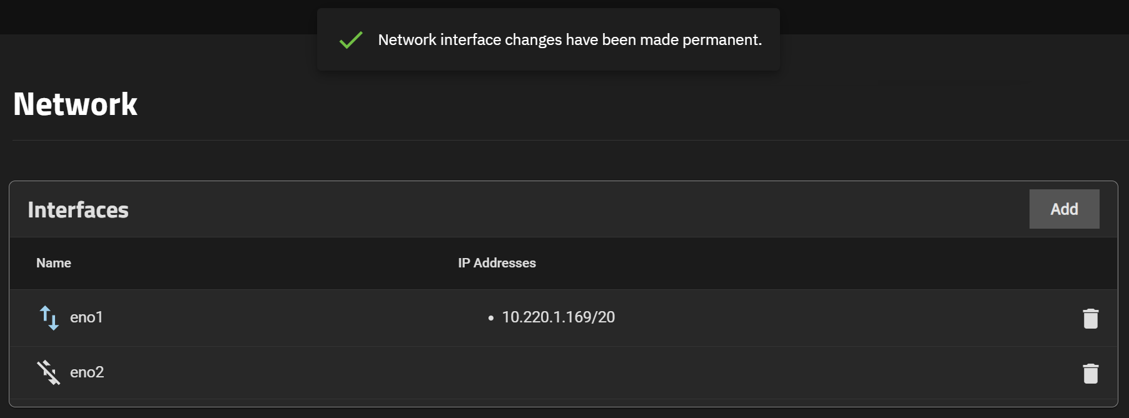This screenshot has height=418, width=1129.
Task: Click the Add interface button
Action: (1064, 209)
